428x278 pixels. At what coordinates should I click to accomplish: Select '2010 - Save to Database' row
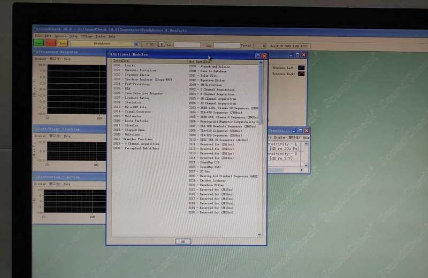tap(208, 71)
